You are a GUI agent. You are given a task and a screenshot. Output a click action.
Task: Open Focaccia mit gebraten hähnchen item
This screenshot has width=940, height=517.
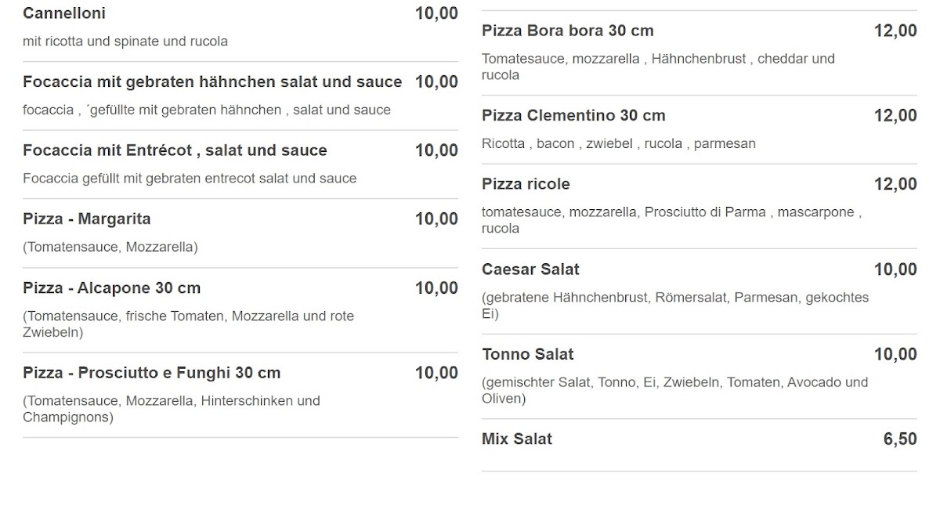click(x=240, y=96)
